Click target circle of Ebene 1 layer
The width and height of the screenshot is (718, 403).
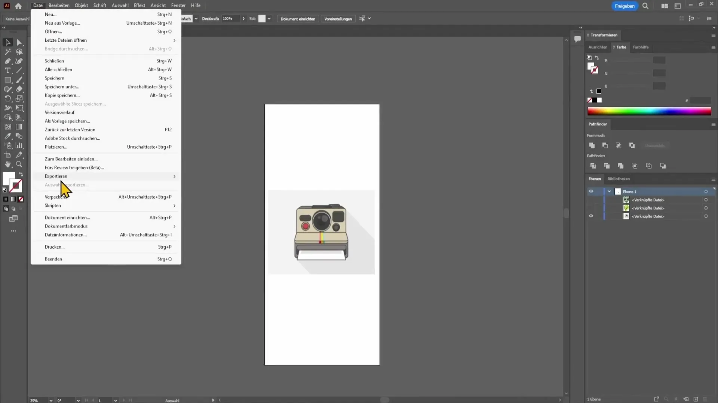pyautogui.click(x=706, y=191)
